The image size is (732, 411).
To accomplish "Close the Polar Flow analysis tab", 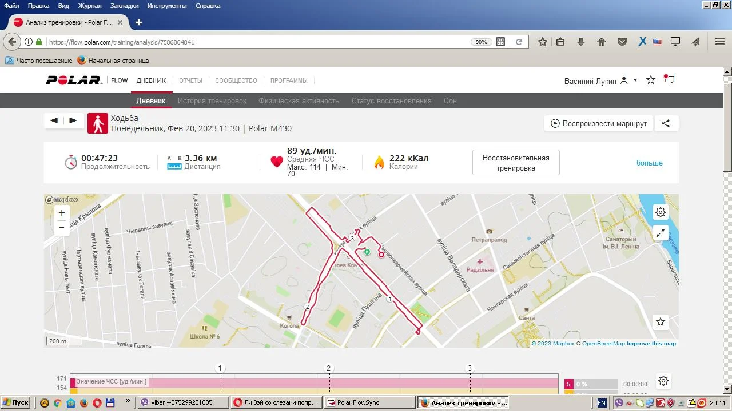I will point(120,22).
